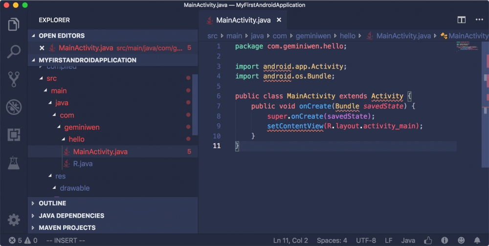Select the MainActivity.java editor tab
489x246 pixels.
pyautogui.click(x=243, y=20)
